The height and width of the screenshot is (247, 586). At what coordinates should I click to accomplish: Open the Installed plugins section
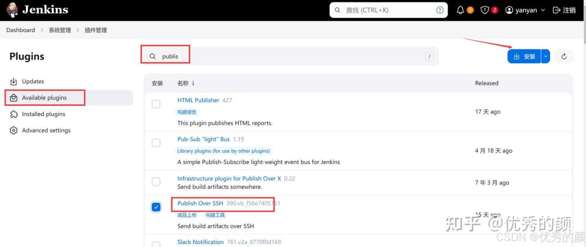pyautogui.click(x=43, y=114)
